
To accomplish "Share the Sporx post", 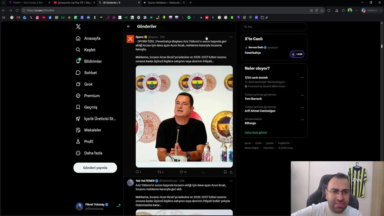I will [231, 172].
